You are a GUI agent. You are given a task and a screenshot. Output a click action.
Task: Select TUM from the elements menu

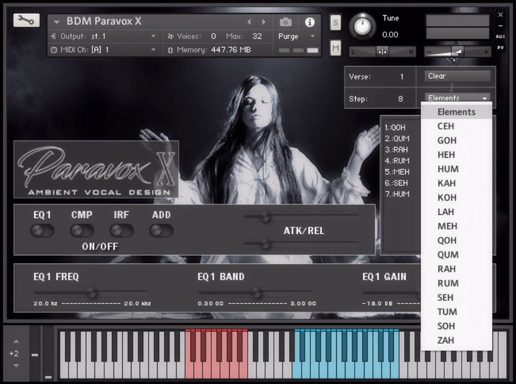click(x=456, y=312)
